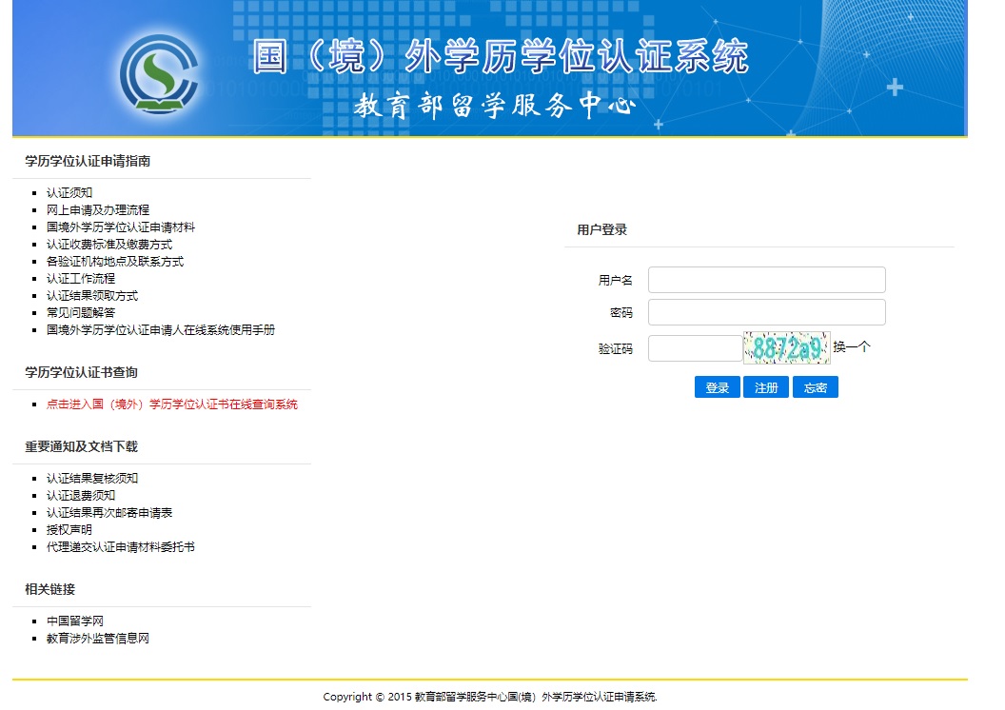Click the 学历学位认证申请指南 heading

coord(88,161)
